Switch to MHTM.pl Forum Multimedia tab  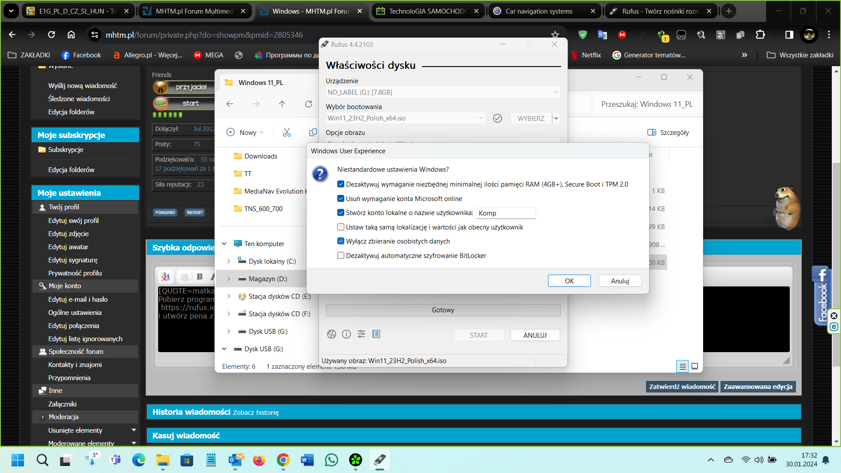pos(195,11)
